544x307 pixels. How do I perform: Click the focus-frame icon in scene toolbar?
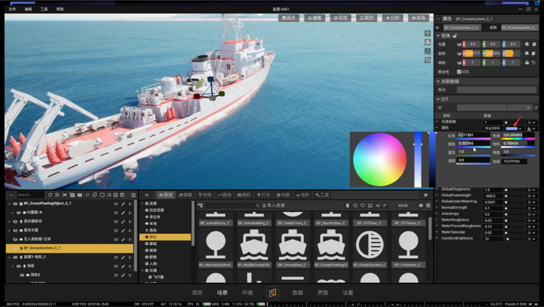[x=64, y=195]
